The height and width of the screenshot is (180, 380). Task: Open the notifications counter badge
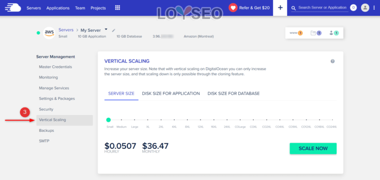tap(353, 8)
